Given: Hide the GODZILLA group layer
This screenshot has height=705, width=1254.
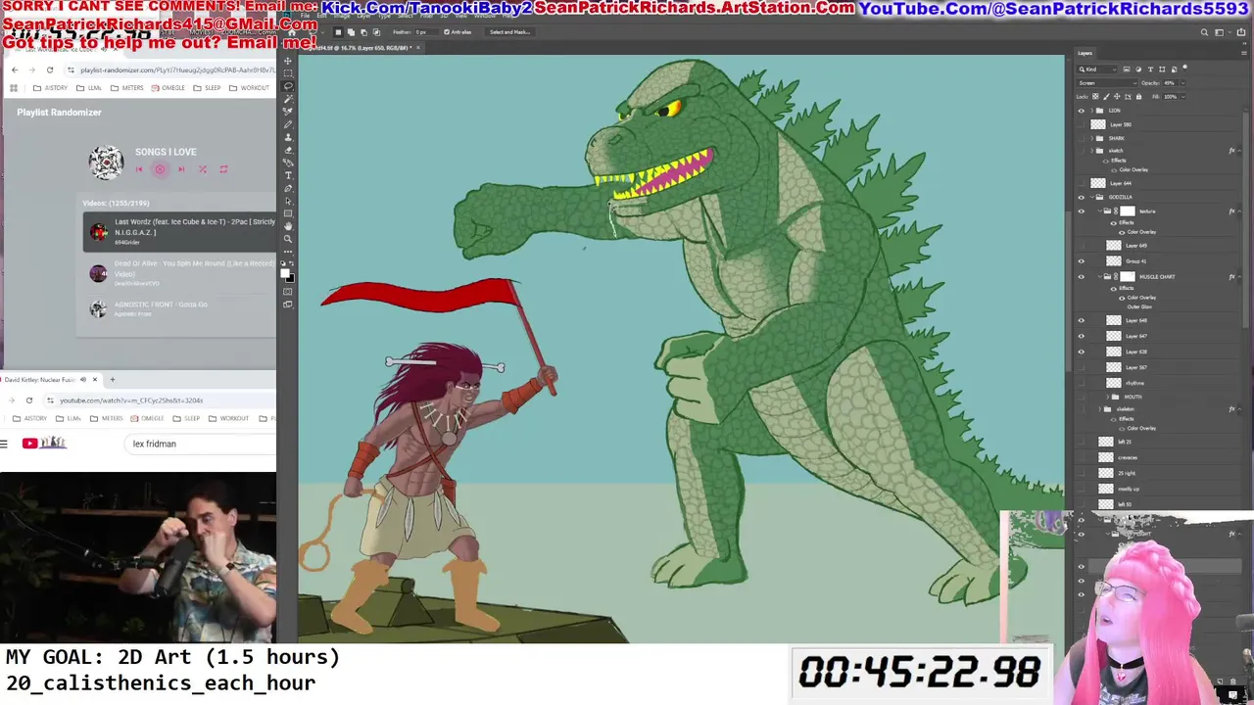Looking at the screenshot, I should click(x=1082, y=197).
